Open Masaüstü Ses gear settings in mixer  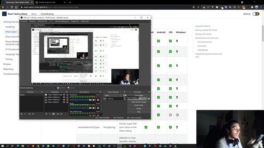coord(98,100)
